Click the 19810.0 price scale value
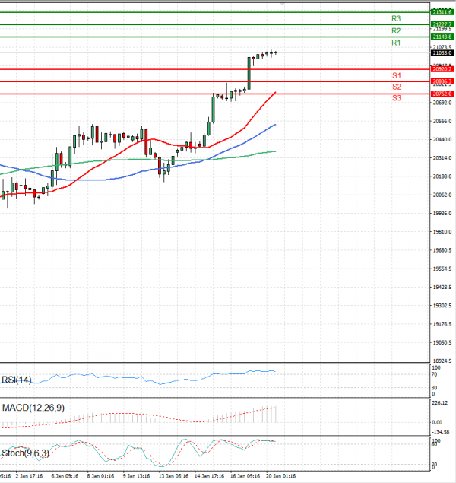This screenshot has width=456, height=483. click(x=442, y=232)
